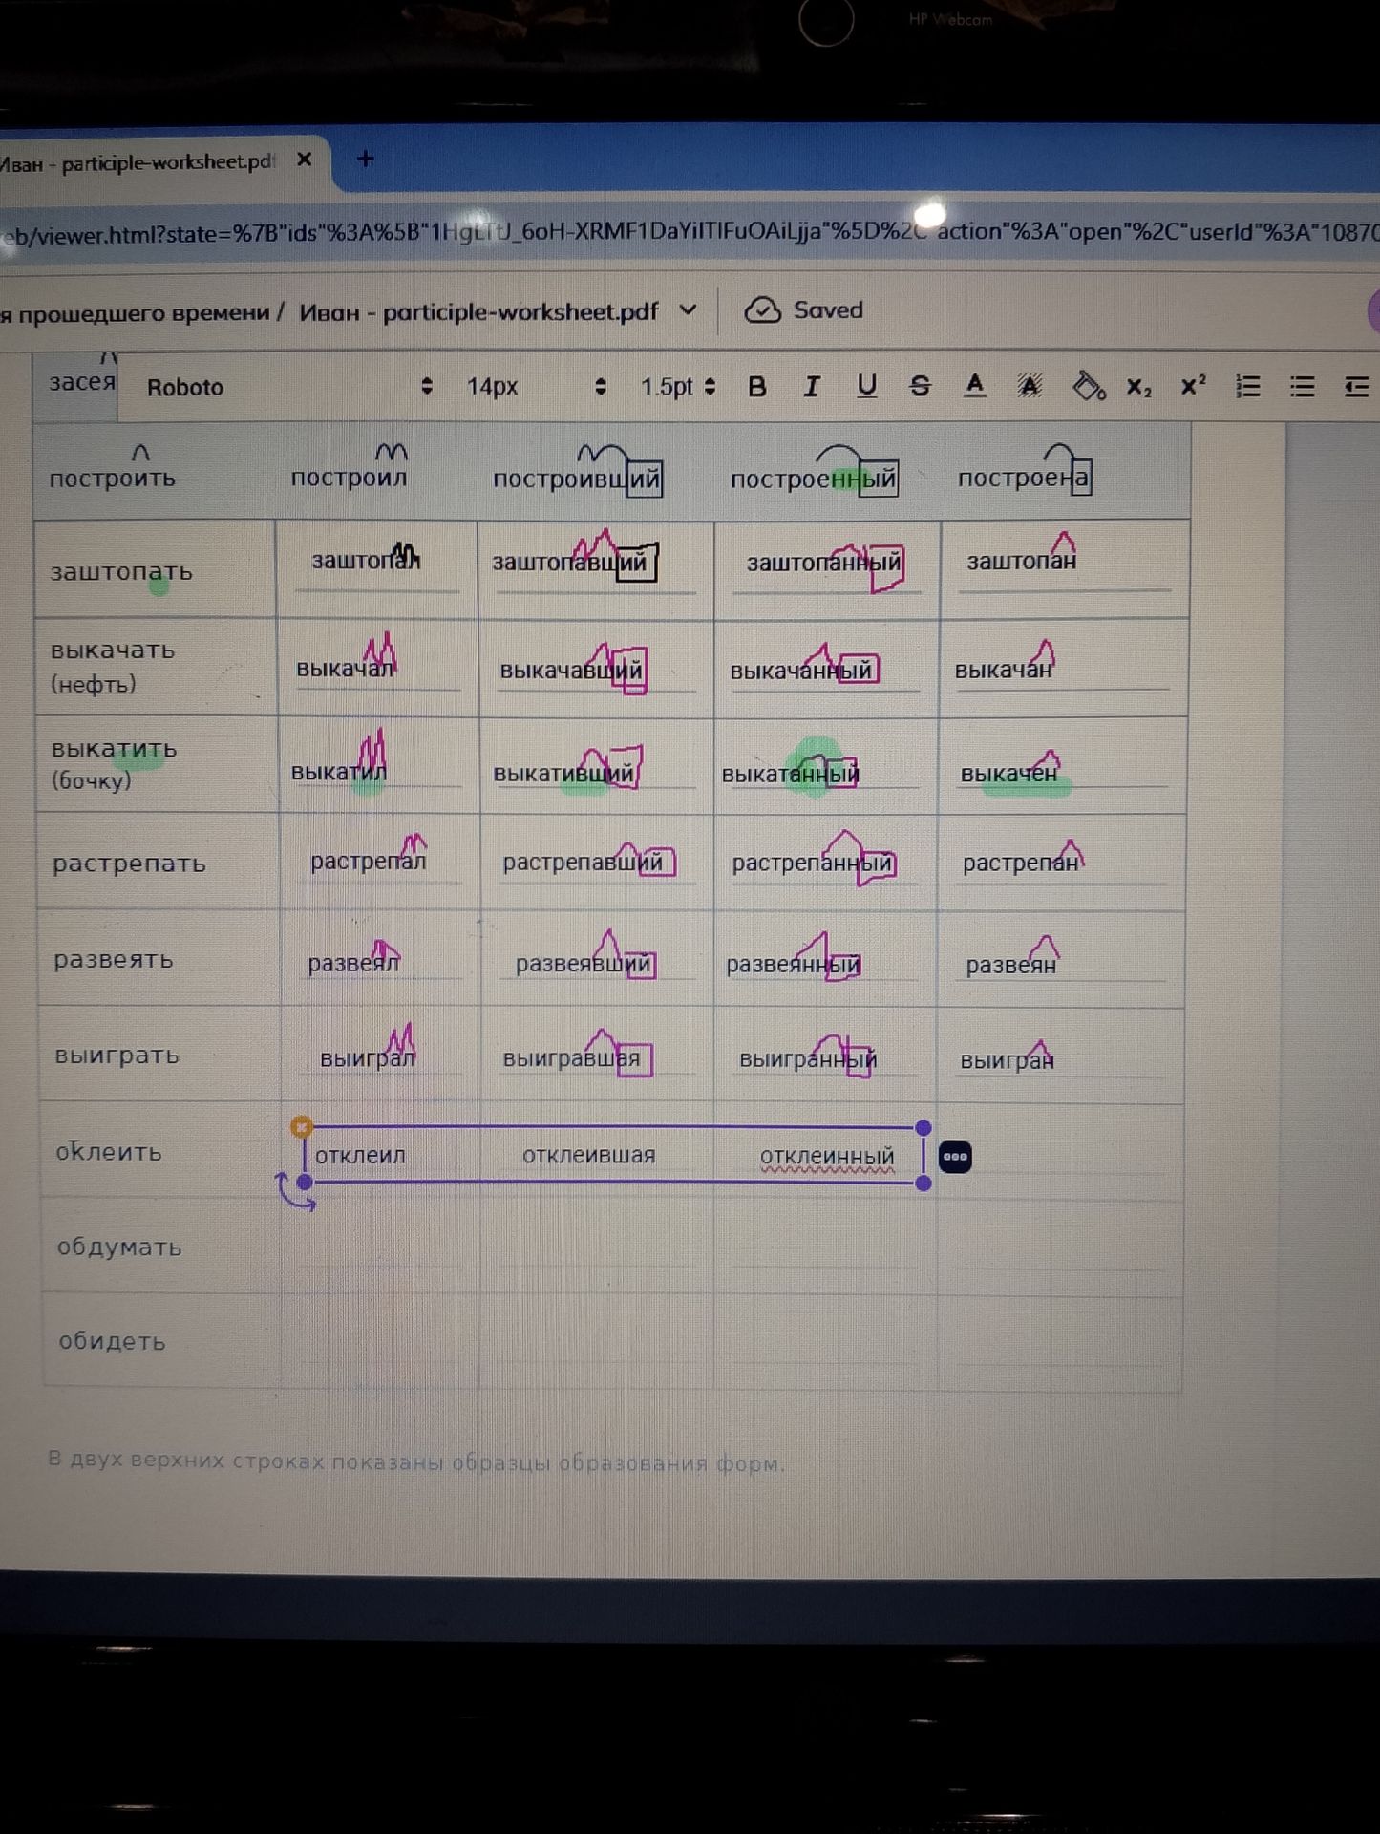This screenshot has width=1380, height=1834.
Task: Open the text color picker
Action: click(974, 386)
